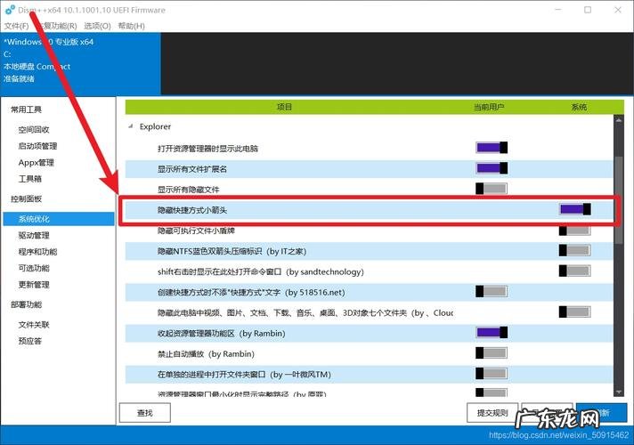Toggle 打开资源管理器时显示此电脑 switch
Screen dimensions: 634x445
click(x=491, y=148)
